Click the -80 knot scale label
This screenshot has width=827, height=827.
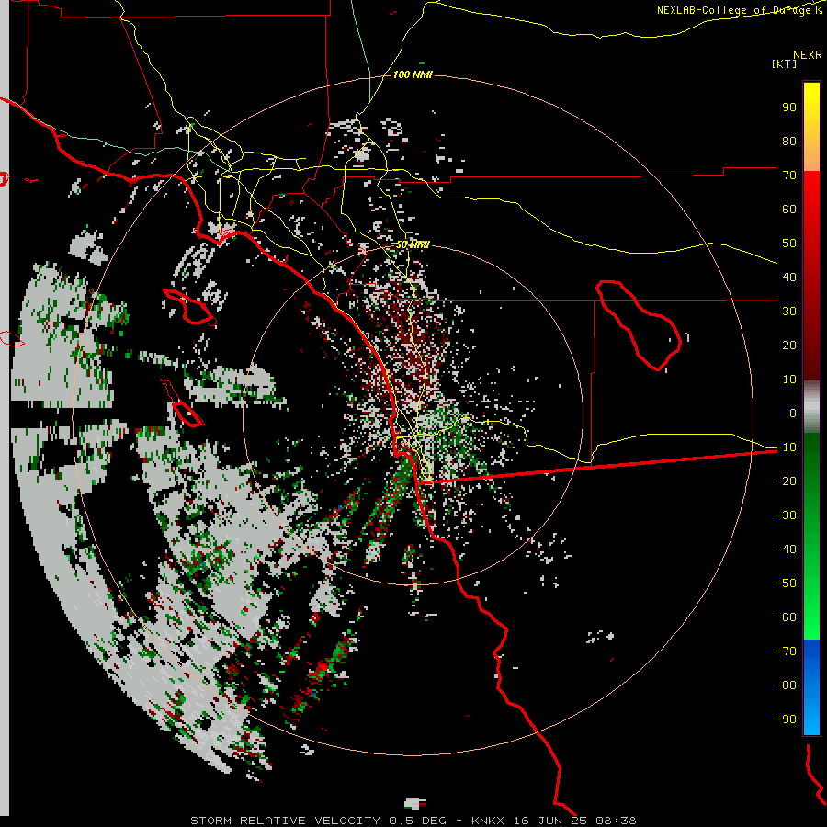pyautogui.click(x=786, y=685)
